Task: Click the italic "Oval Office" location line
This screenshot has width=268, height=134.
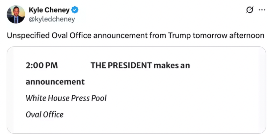Action: click(x=44, y=114)
